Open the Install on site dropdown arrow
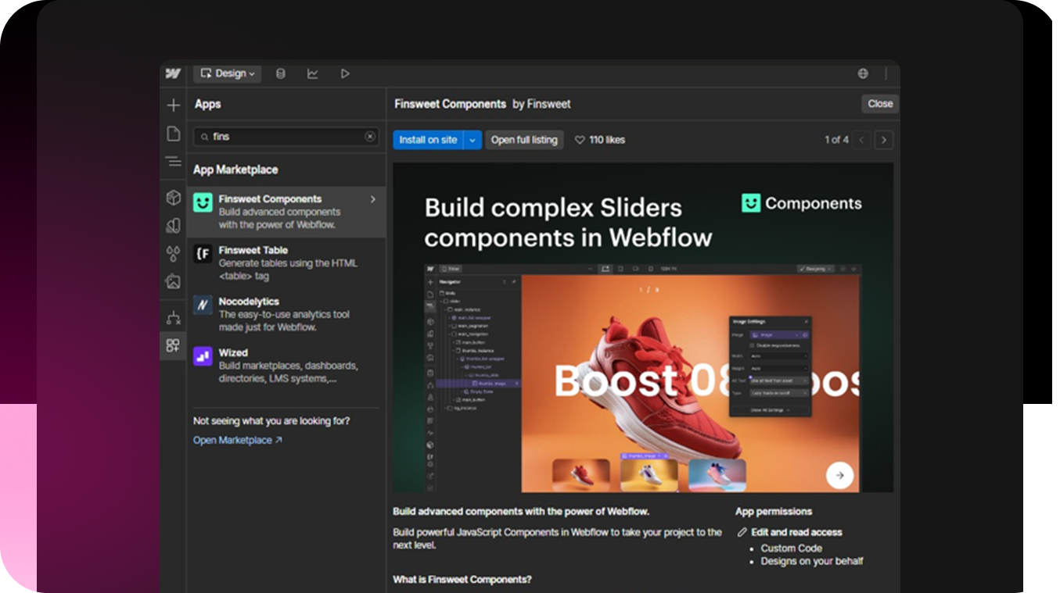The height and width of the screenshot is (593, 1060). [x=473, y=140]
